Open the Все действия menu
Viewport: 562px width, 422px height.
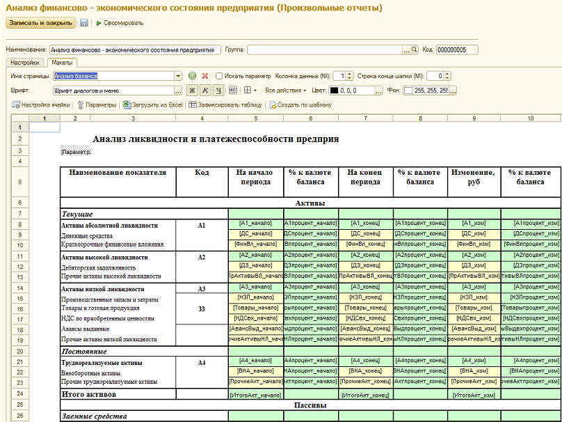click(286, 91)
